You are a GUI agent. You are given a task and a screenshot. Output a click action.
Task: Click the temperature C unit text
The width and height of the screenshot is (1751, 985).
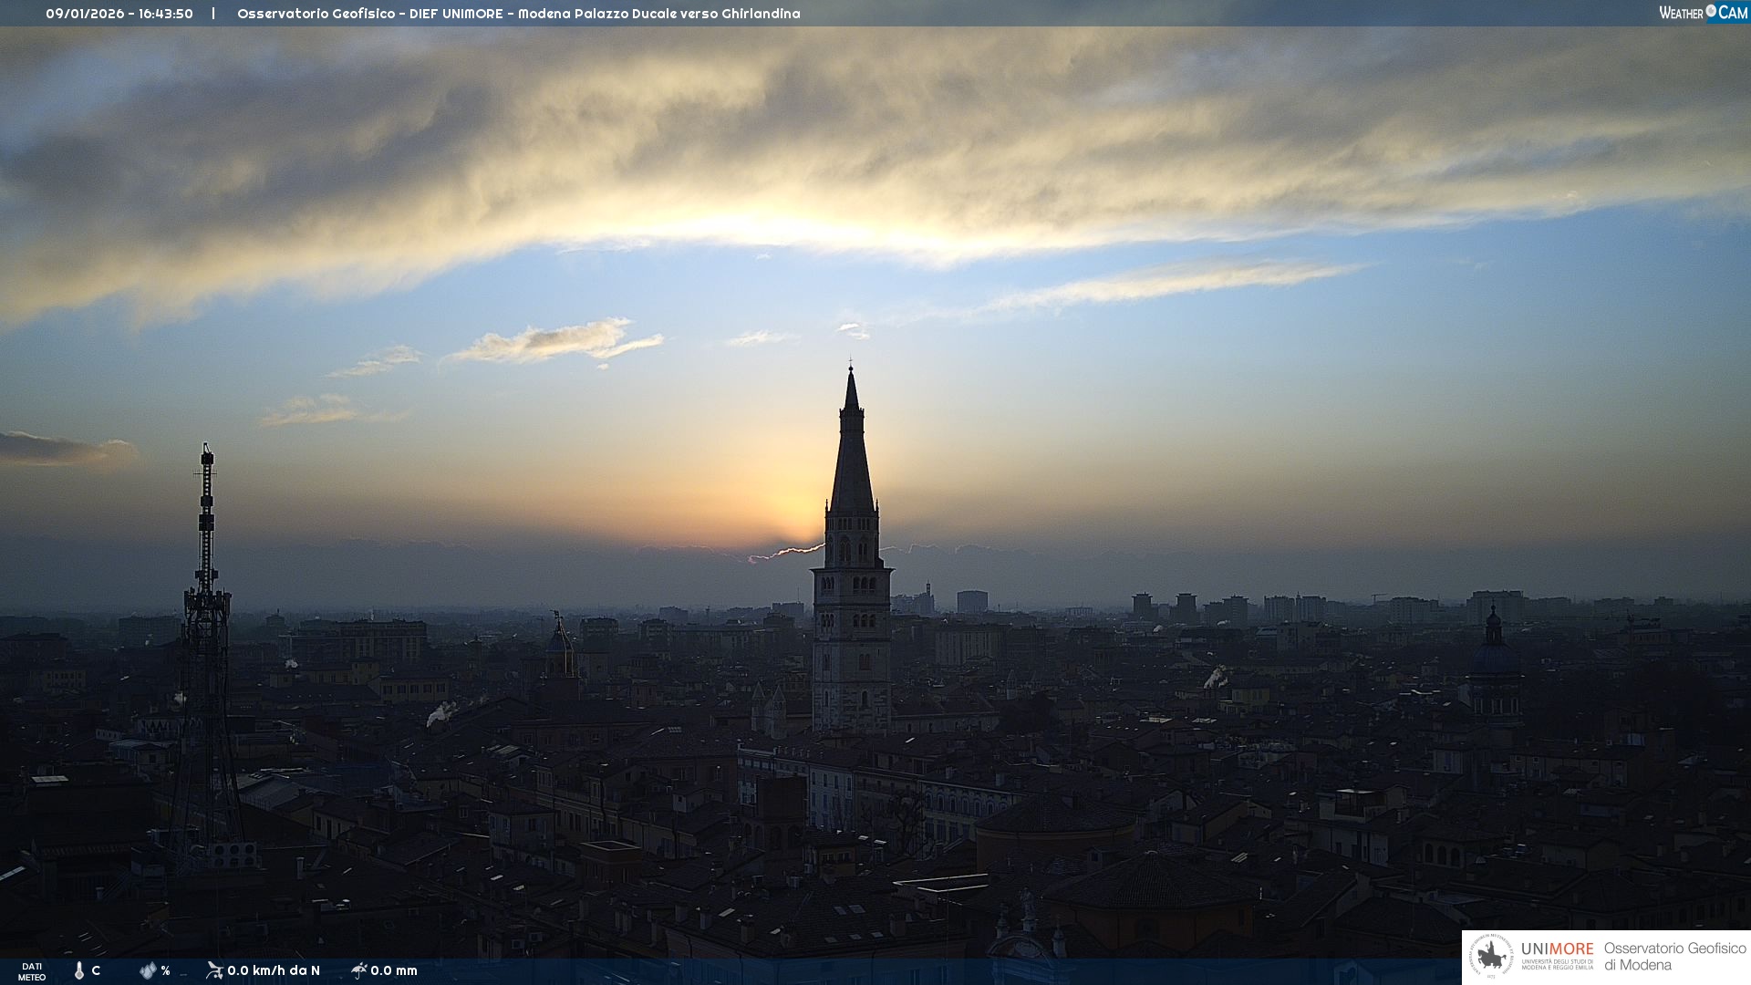tap(96, 970)
